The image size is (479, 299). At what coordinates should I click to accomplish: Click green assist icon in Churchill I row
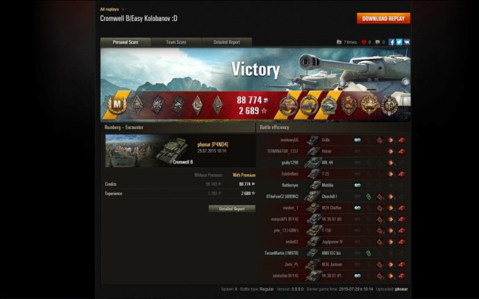pyautogui.click(x=369, y=197)
